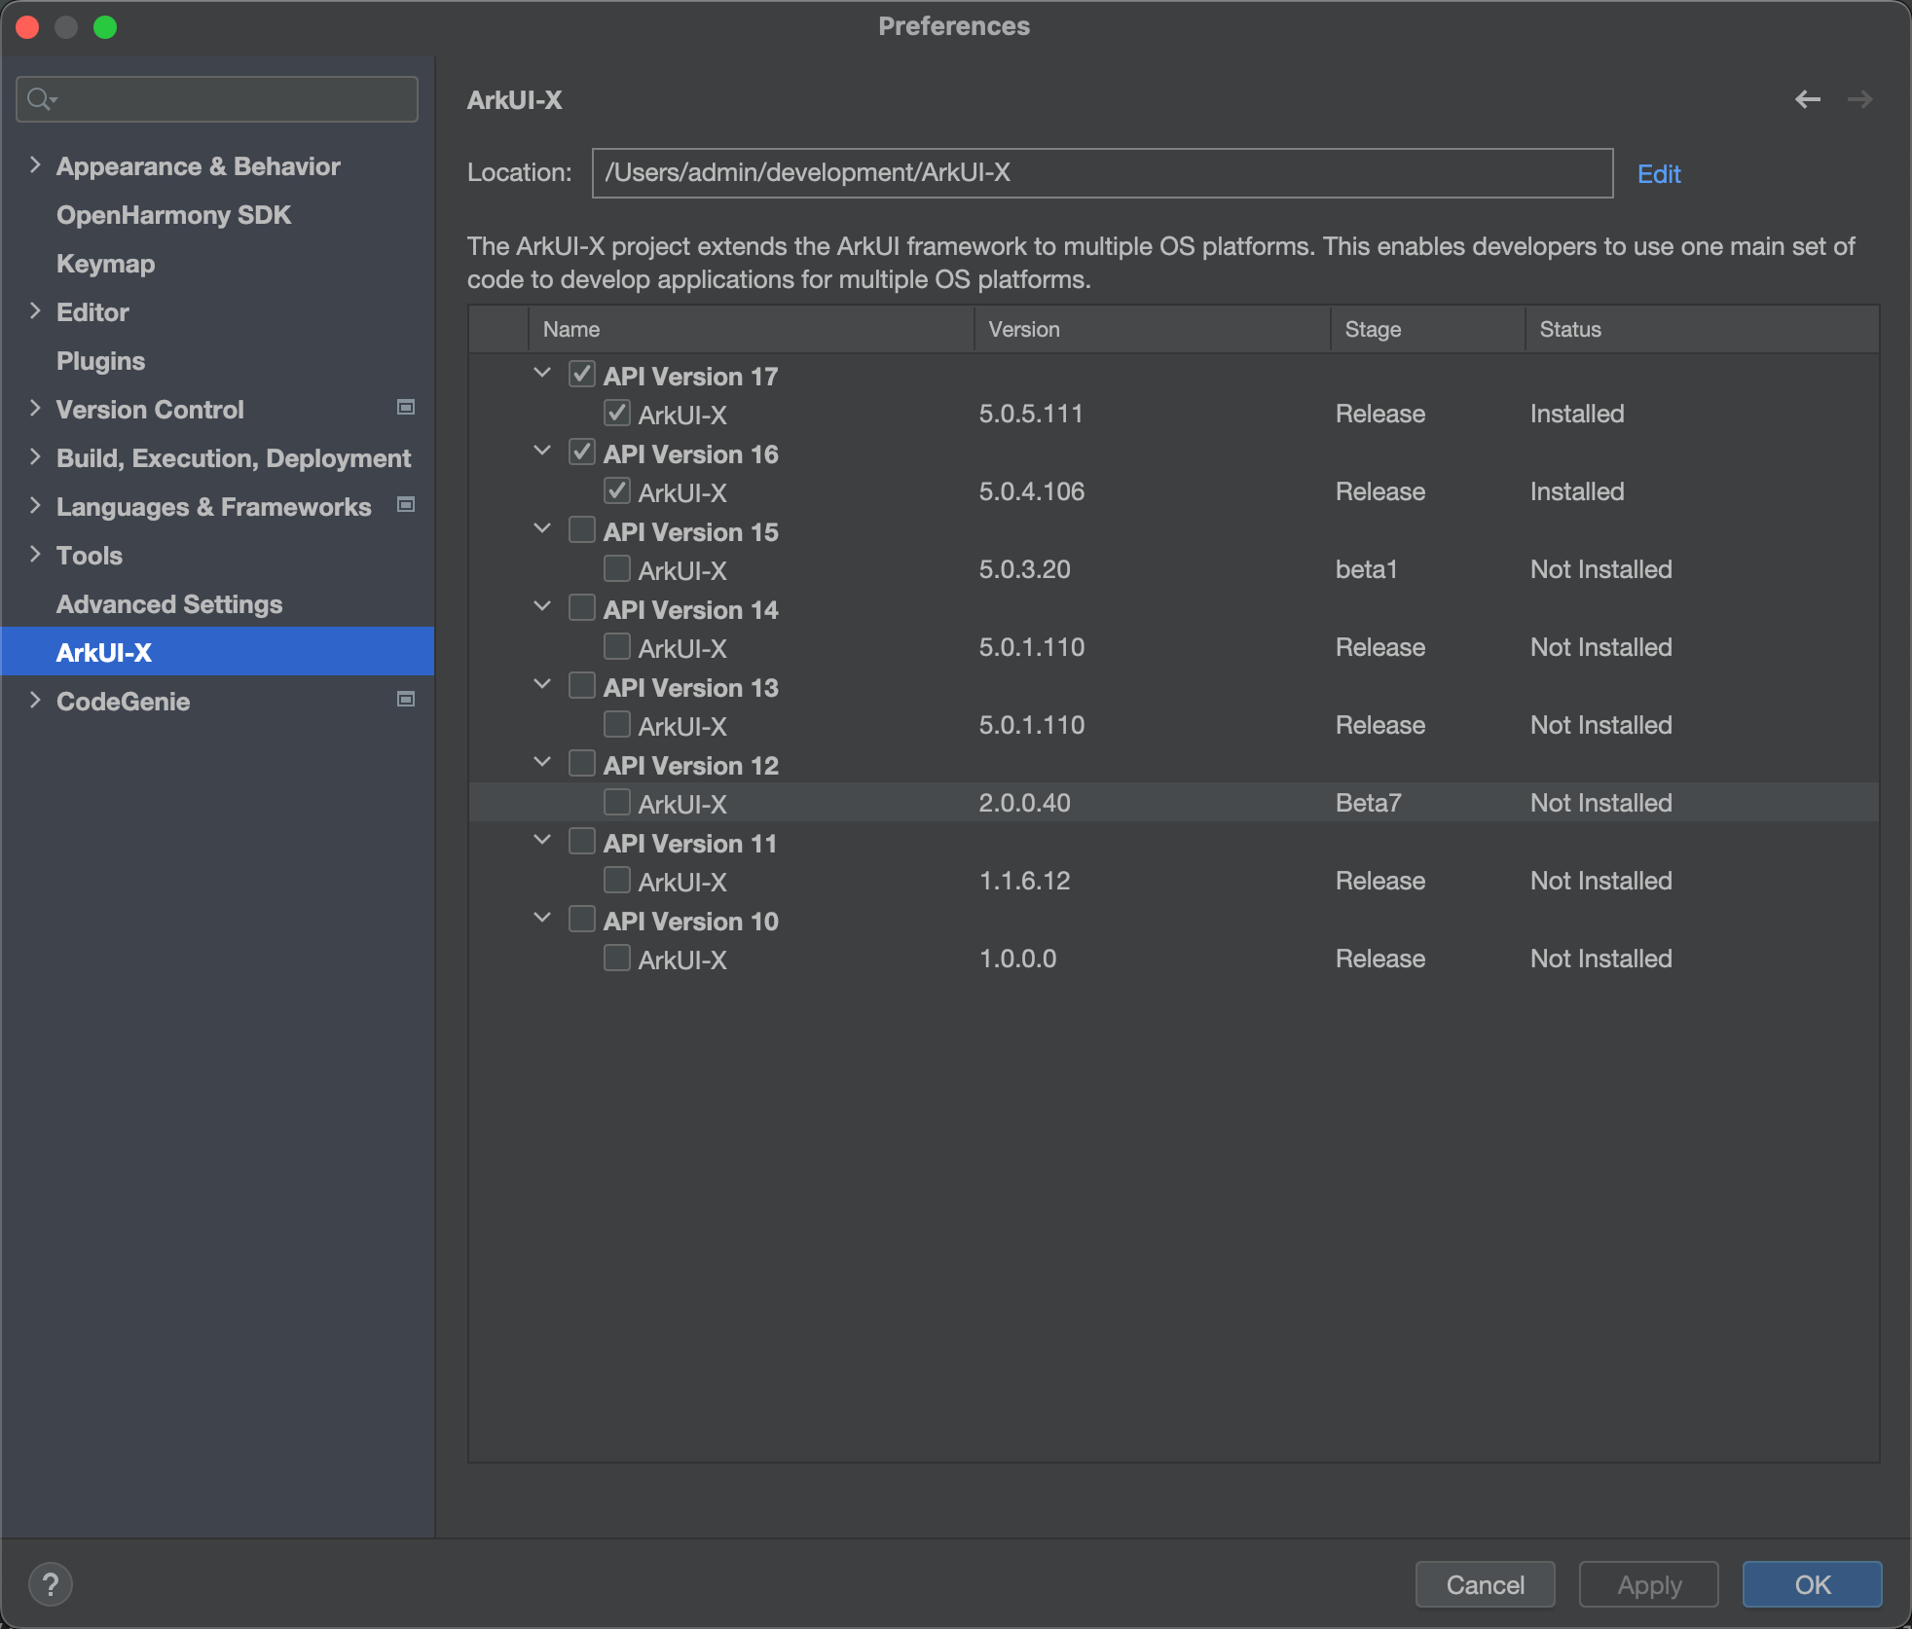This screenshot has height=1629, width=1912.
Task: Open the help question mark button
Action: [51, 1584]
